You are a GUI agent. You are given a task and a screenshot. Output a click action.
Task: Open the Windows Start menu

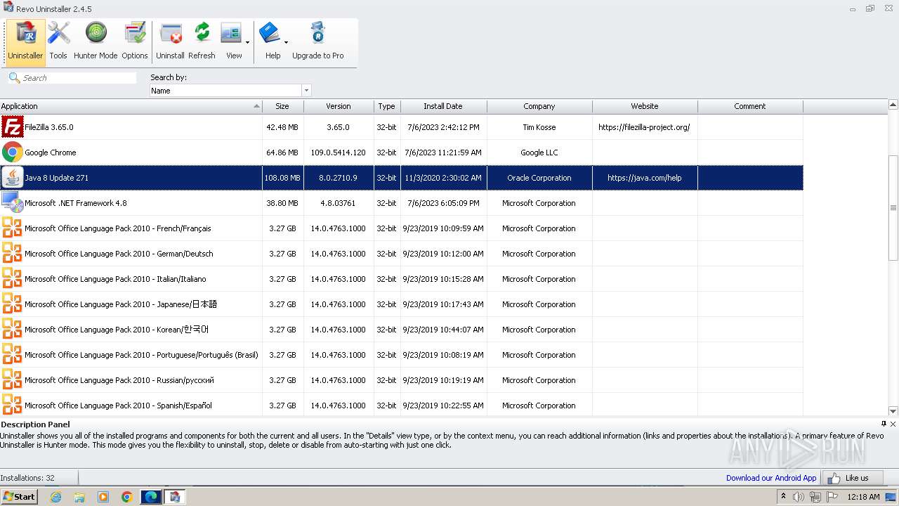(19, 496)
